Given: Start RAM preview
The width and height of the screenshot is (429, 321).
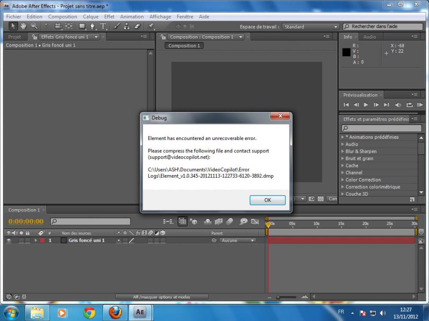Looking at the screenshot, I should (420, 105).
